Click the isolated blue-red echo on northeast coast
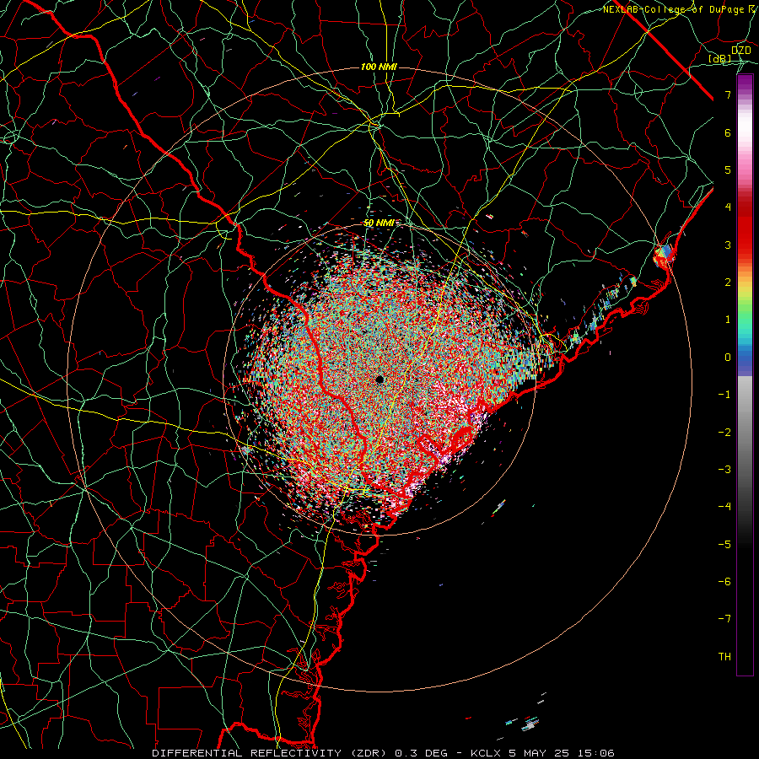 click(x=664, y=256)
